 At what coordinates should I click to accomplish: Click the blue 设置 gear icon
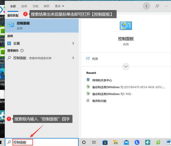(x=9, y=43)
